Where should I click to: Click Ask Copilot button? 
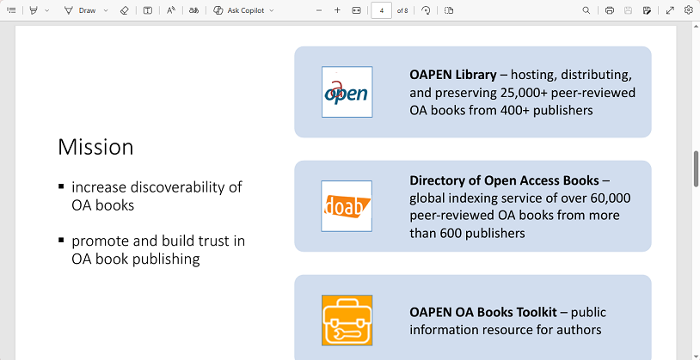pos(239,10)
